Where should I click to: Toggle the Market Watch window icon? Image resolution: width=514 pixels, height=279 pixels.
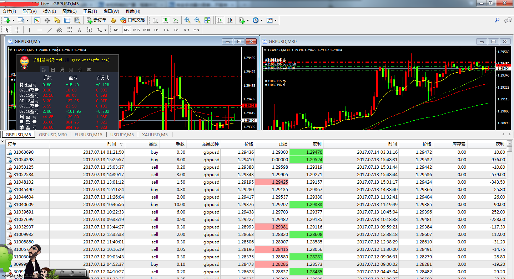(36, 20)
